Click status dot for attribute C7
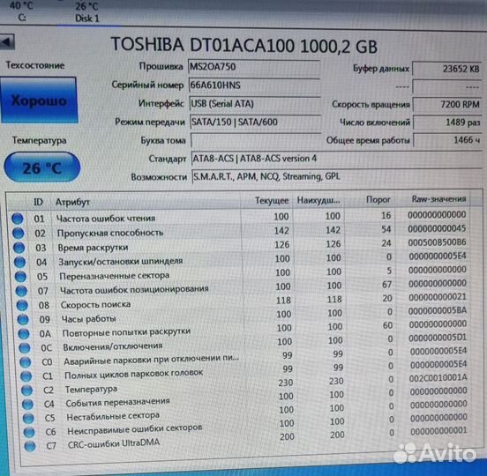This screenshot has height=476, width=487. pos(30,446)
